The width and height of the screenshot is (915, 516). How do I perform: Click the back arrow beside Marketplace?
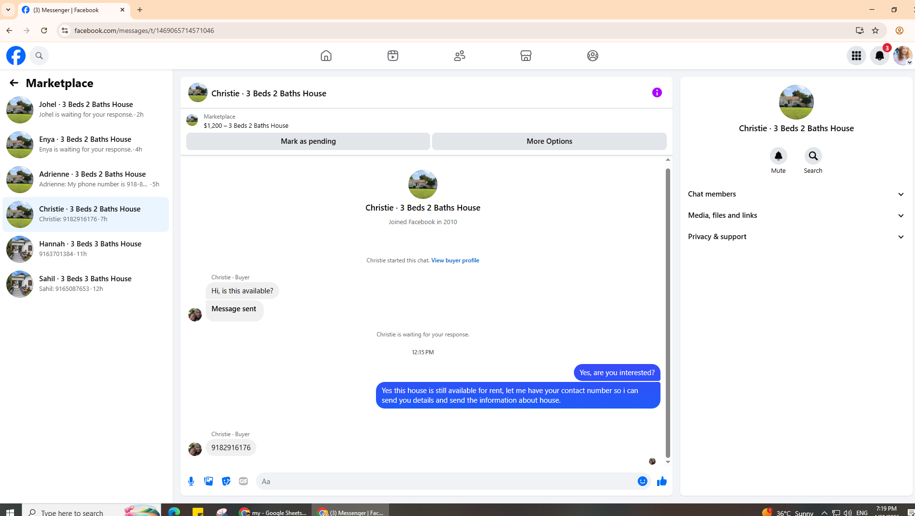point(14,83)
